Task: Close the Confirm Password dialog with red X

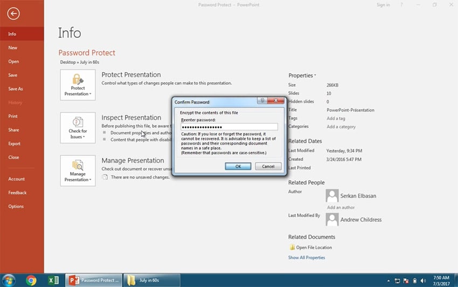Action: pyautogui.click(x=275, y=101)
